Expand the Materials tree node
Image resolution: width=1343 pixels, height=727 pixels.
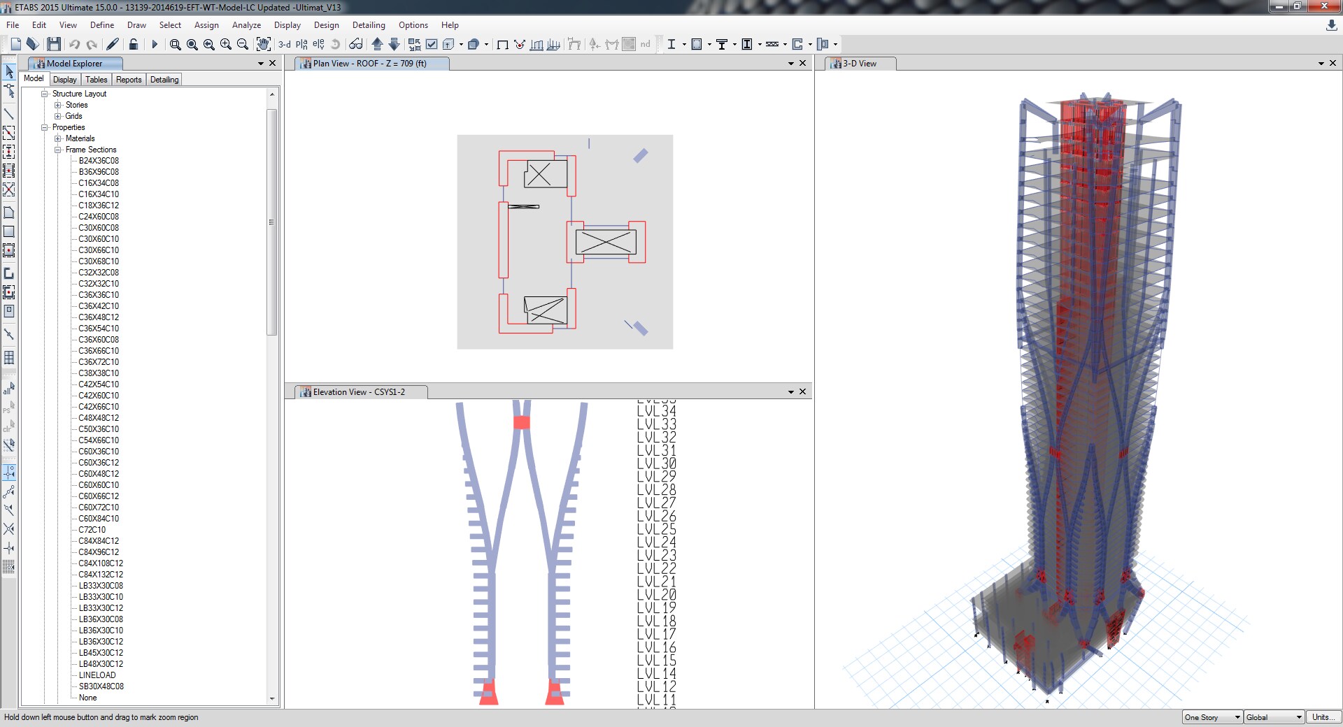(x=58, y=138)
